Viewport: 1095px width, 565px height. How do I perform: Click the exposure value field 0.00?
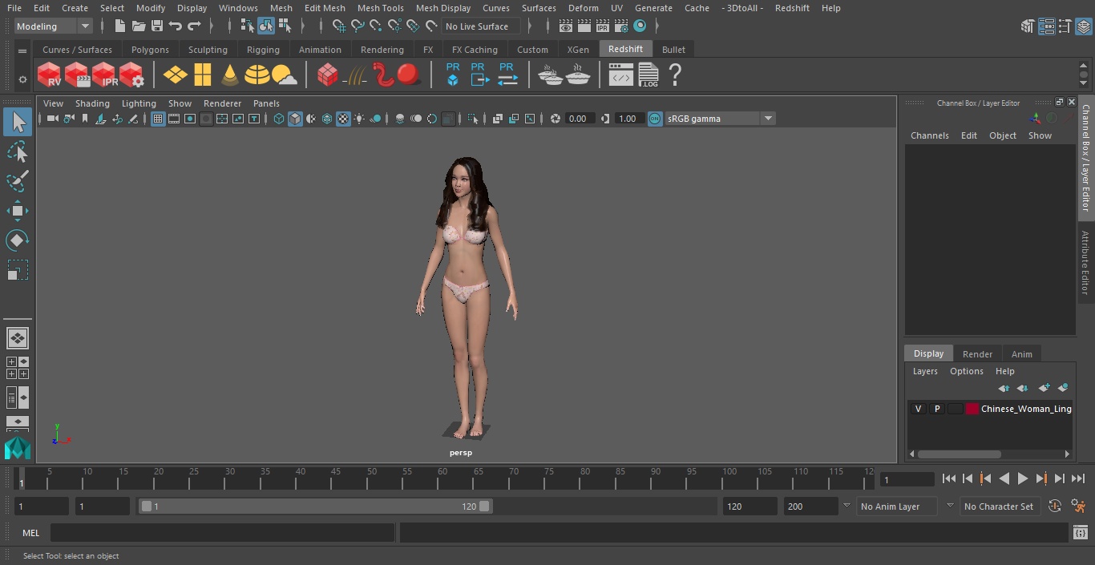[580, 119]
